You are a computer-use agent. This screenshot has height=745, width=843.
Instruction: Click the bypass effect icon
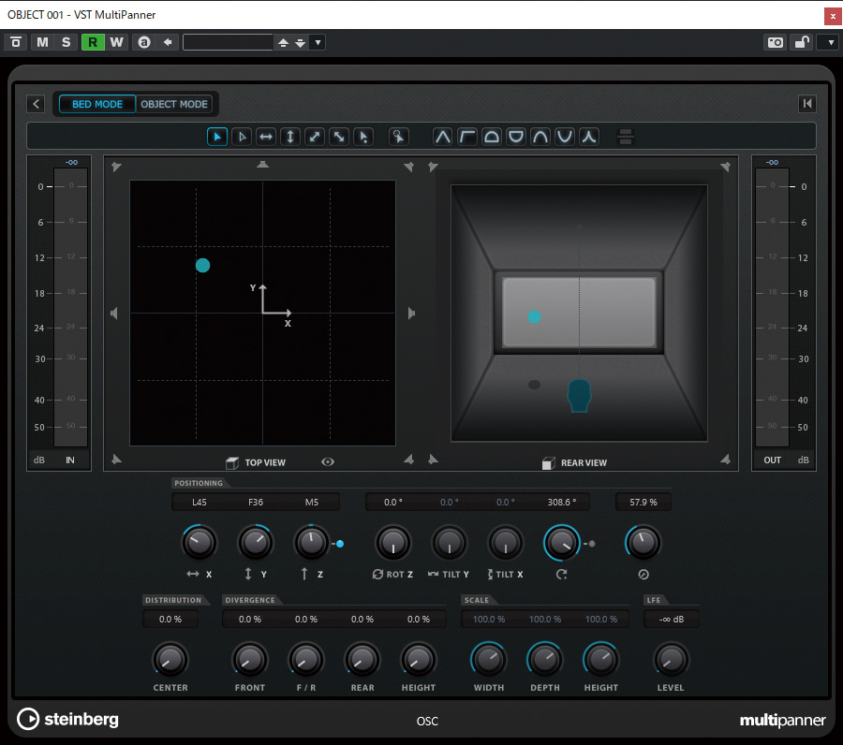[16, 42]
